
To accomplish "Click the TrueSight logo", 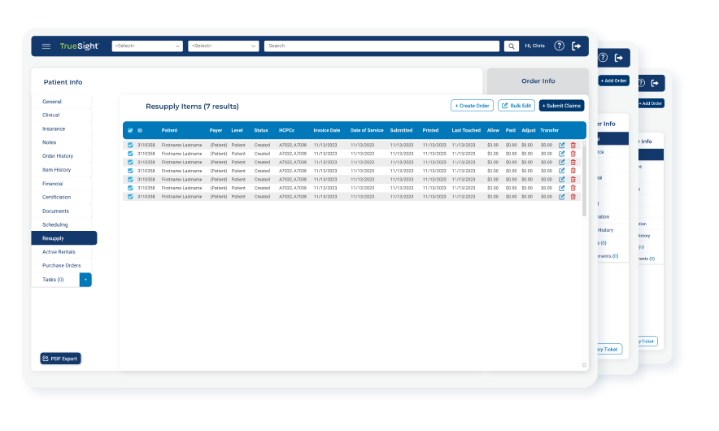I will [x=79, y=46].
